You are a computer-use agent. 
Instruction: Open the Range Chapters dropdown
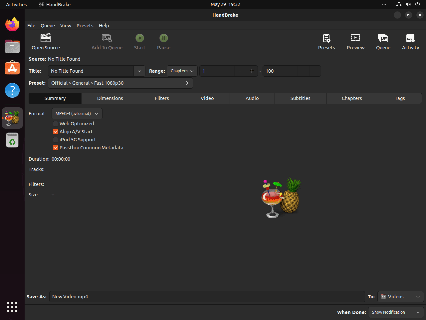pos(182,71)
